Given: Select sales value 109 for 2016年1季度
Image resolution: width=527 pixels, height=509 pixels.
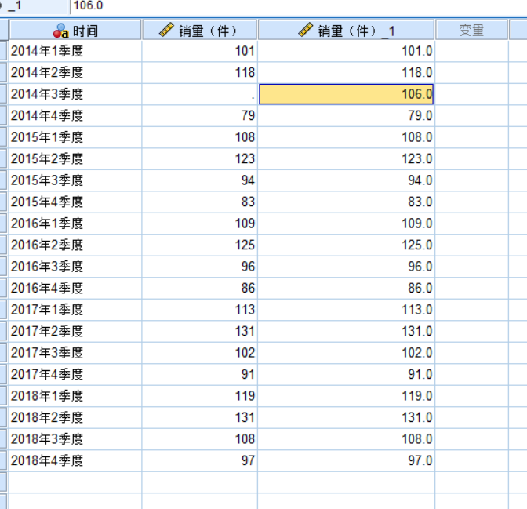Looking at the screenshot, I should click(x=200, y=224).
